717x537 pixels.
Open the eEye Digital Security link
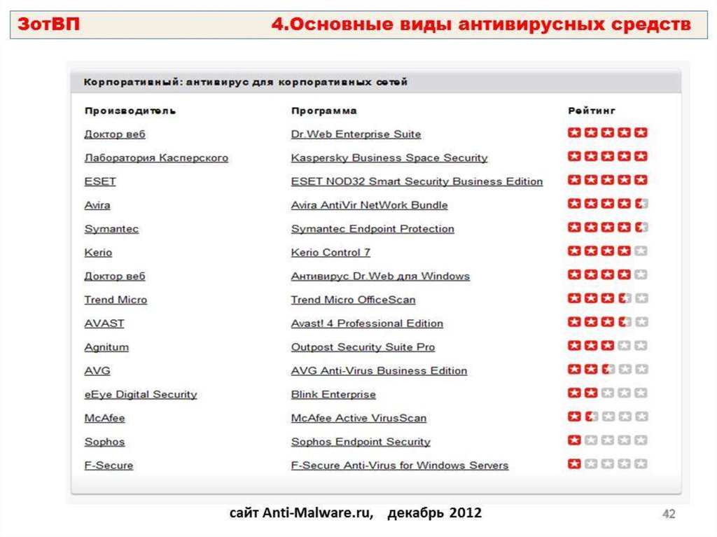(x=141, y=394)
